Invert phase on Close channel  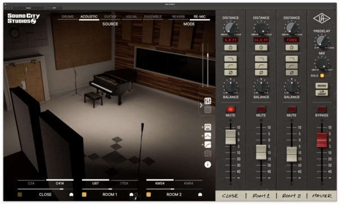[x=231, y=72]
